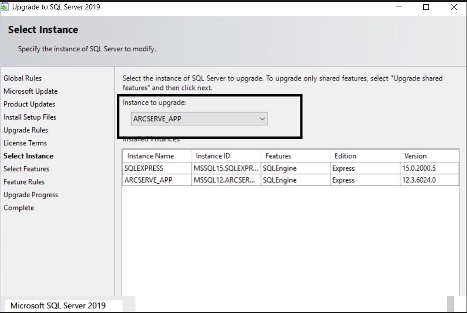
Task: Click SQLEngine cell in ARCSERVE_APP row
Action: tap(295, 180)
